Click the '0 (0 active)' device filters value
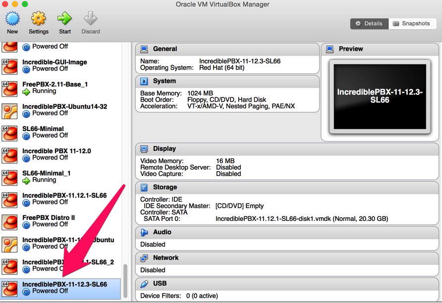This screenshot has width=442, height=303. [202, 296]
